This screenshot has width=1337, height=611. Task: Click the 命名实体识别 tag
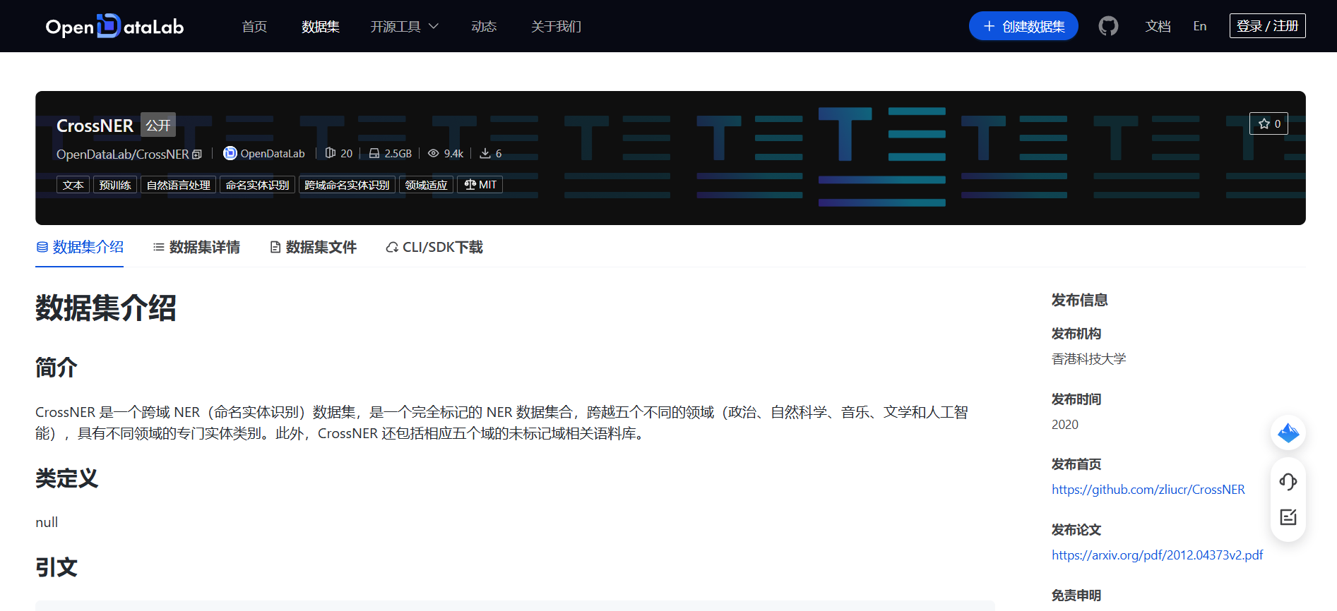coord(257,185)
